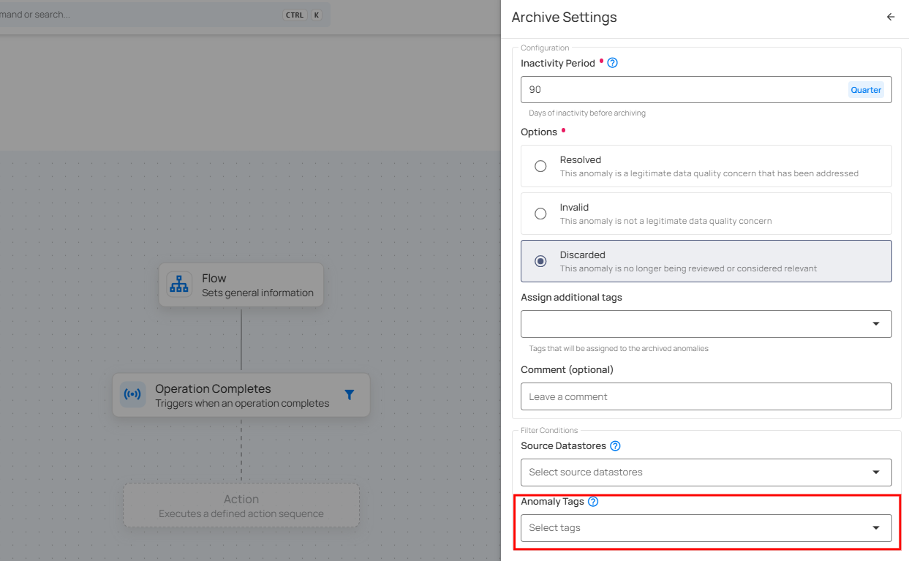Click the Source Datastores help icon
This screenshot has width=909, height=561.
tap(615, 445)
